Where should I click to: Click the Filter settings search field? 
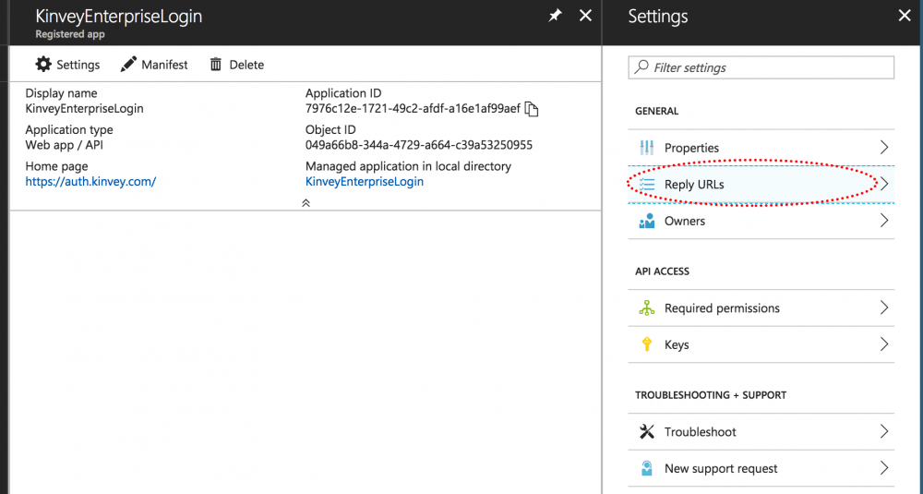pos(761,67)
